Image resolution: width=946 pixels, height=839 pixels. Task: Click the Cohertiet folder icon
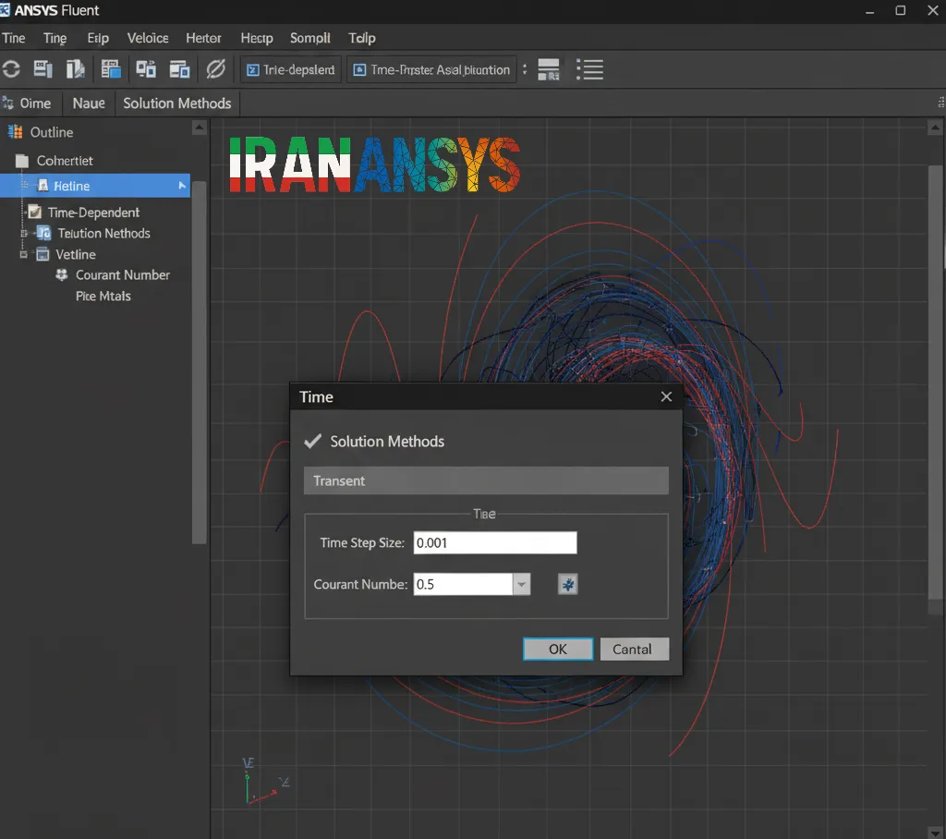[x=22, y=161]
